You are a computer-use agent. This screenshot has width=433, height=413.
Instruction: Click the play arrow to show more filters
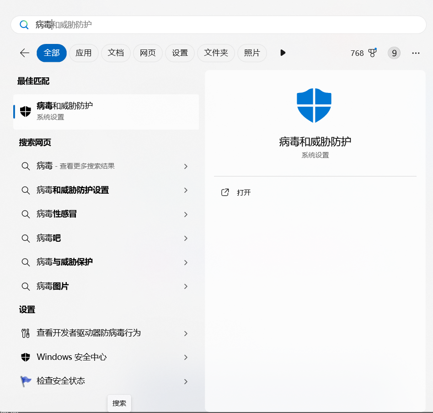pos(283,53)
